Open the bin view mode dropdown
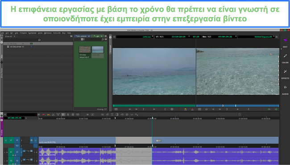The image size is (290, 165). coord(83,39)
